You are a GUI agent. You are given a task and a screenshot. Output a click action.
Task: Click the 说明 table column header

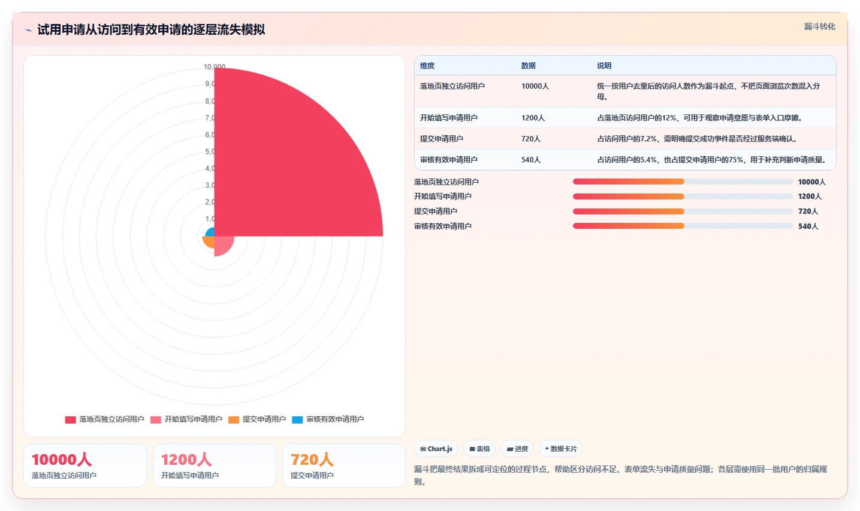(x=604, y=66)
